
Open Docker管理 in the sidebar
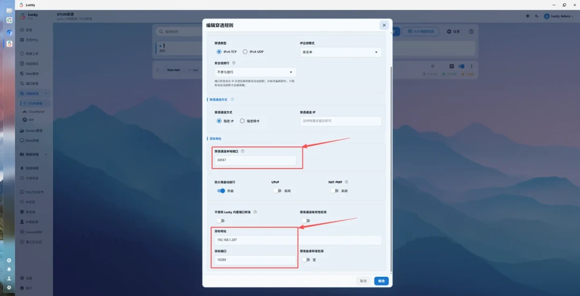coord(33,131)
